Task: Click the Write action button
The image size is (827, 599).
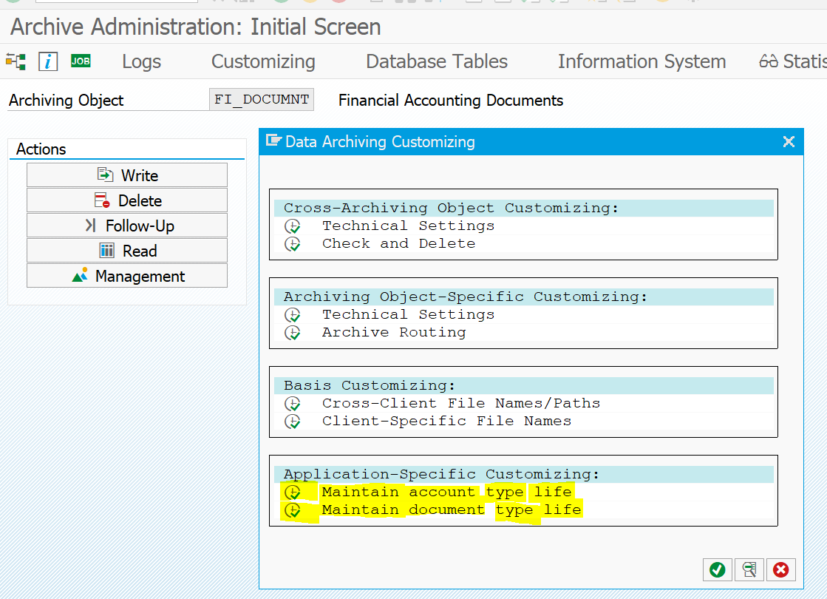Action: coord(127,175)
